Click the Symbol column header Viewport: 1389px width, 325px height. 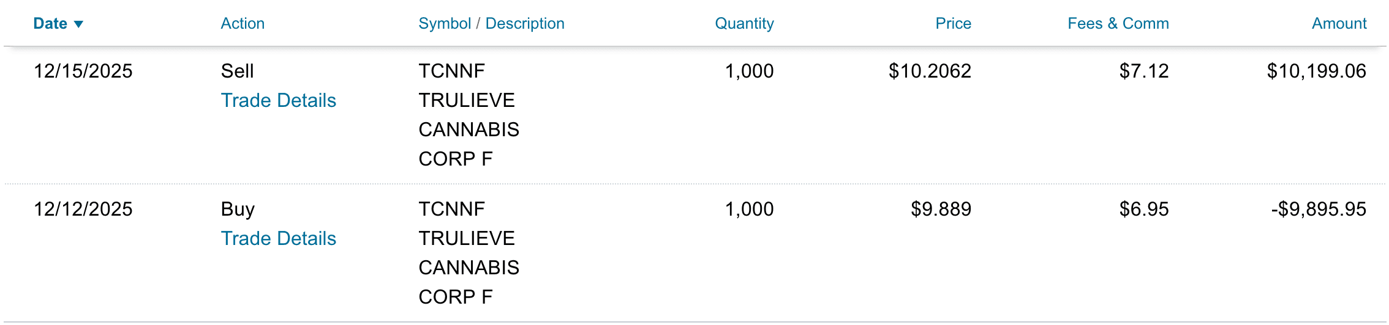(x=445, y=24)
